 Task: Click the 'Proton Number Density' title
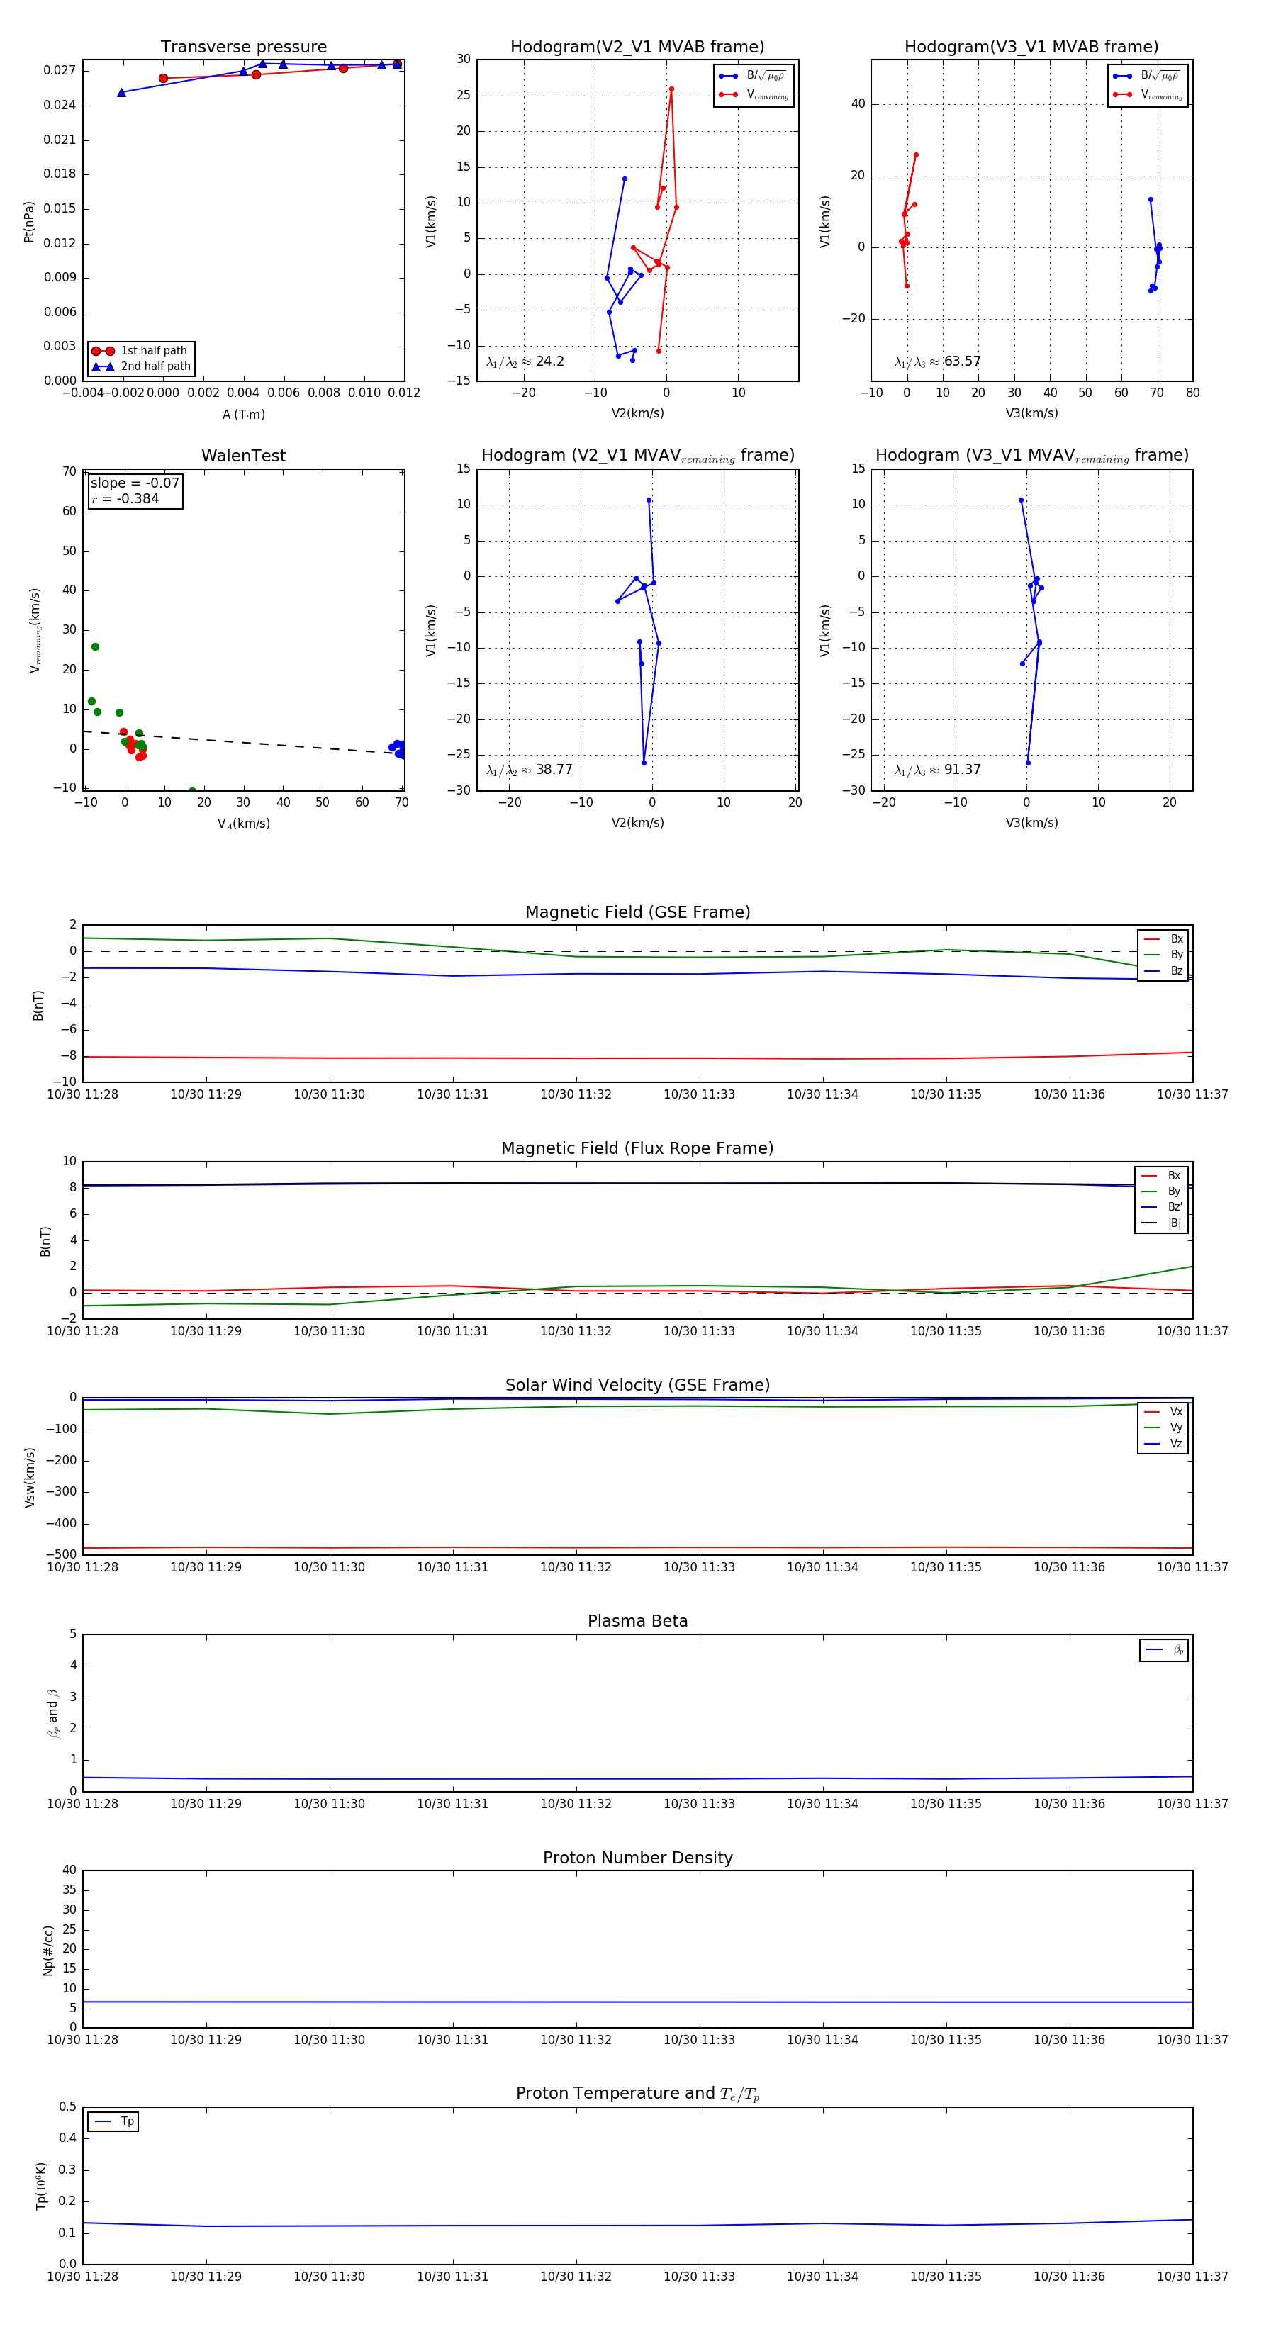[637, 1858]
